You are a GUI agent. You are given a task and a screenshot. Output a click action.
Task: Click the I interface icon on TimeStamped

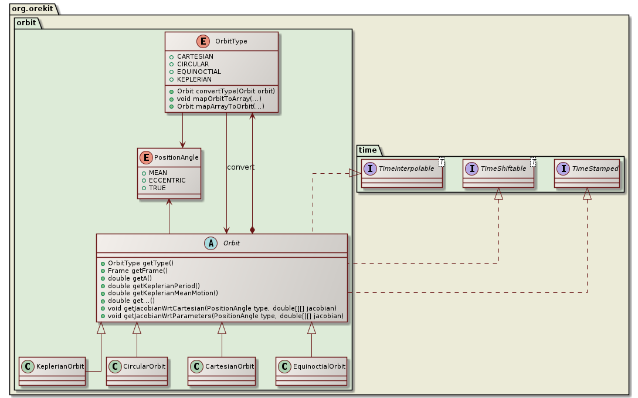point(564,170)
